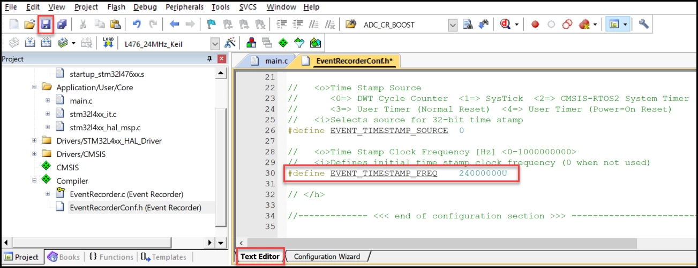Image resolution: width=698 pixels, height=268 pixels.
Task: Download code to flash with LOAD icon
Action: (x=108, y=43)
